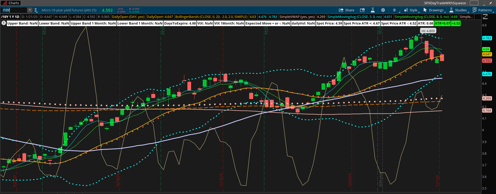Click the 4.269 price axis tag
This screenshot has height=194, width=496.
coord(487,98)
